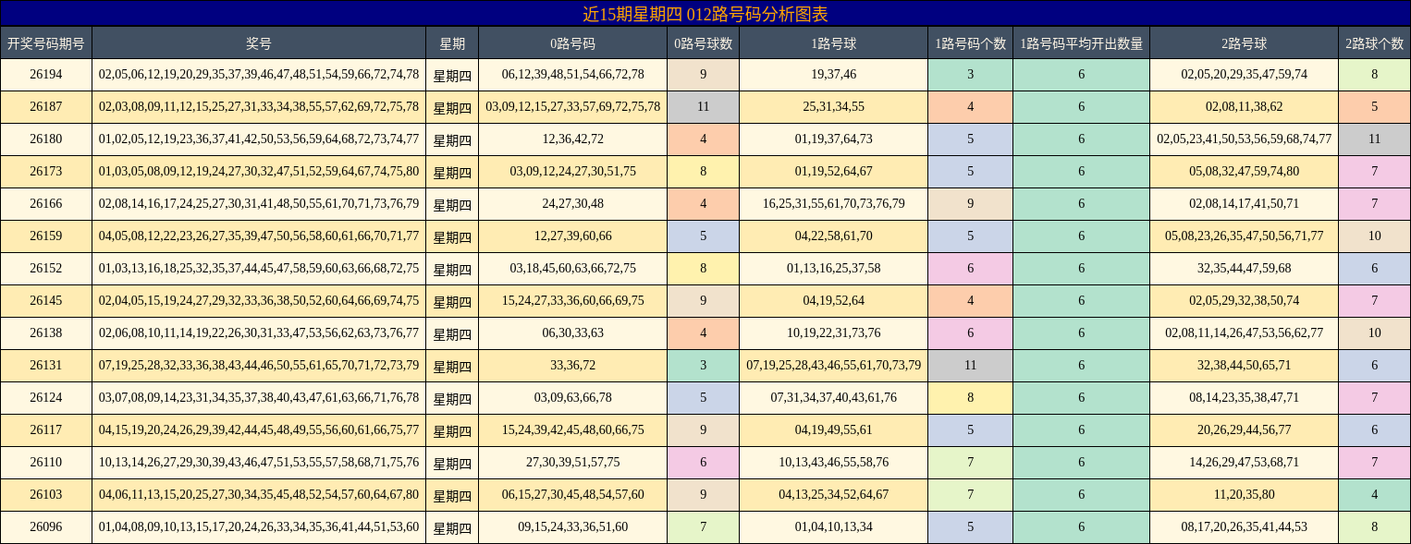Select issue number 26124
Viewport: 1411px width, 544px height.
coord(46,398)
